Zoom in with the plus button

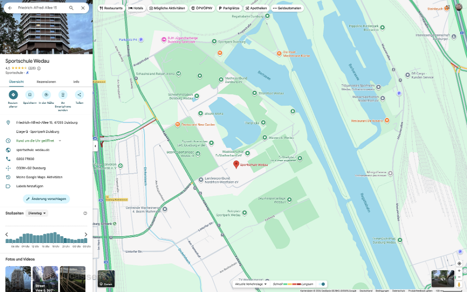pyautogui.click(x=459, y=271)
